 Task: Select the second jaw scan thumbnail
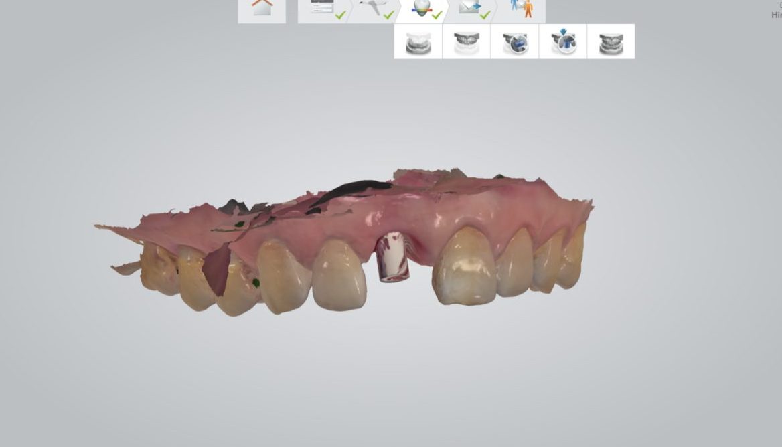467,42
